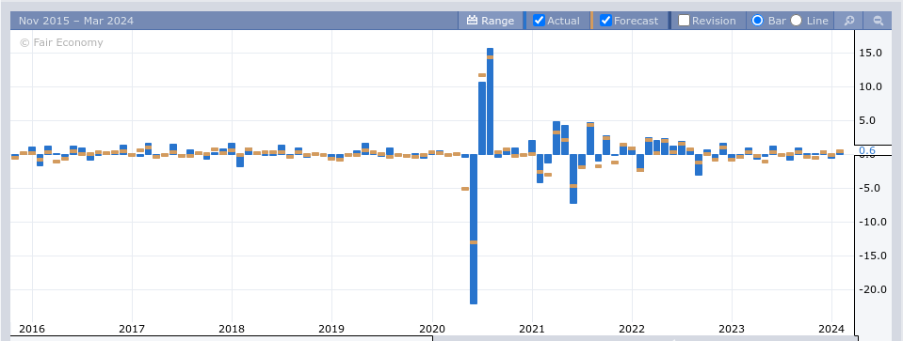Uncheck the Actual checkbox
The height and width of the screenshot is (341, 903).
(x=539, y=21)
